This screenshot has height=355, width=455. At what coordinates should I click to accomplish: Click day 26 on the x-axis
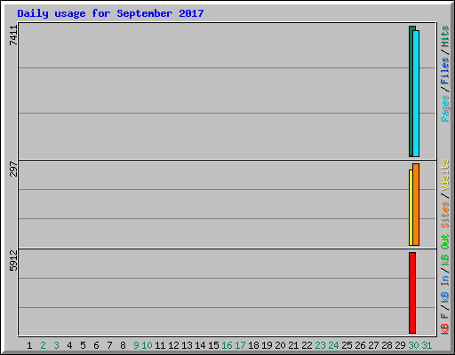click(x=360, y=345)
